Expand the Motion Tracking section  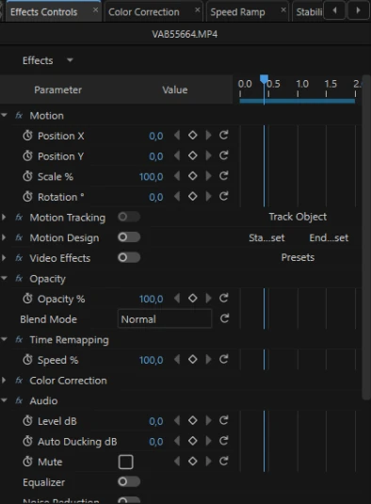click(4, 218)
